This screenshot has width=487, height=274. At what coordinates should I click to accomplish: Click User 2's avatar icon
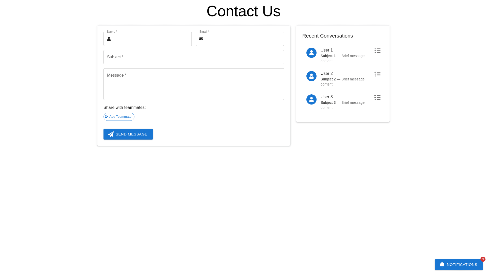[x=311, y=76]
